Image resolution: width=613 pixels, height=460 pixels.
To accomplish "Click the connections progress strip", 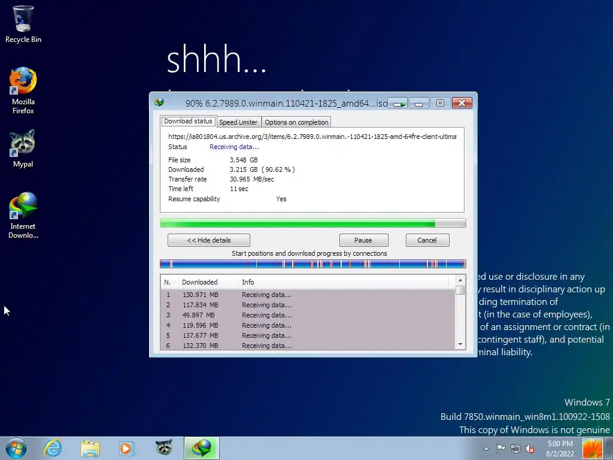I will pyautogui.click(x=312, y=264).
